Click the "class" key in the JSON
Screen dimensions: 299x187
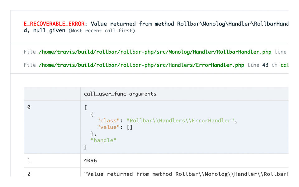[108, 121]
